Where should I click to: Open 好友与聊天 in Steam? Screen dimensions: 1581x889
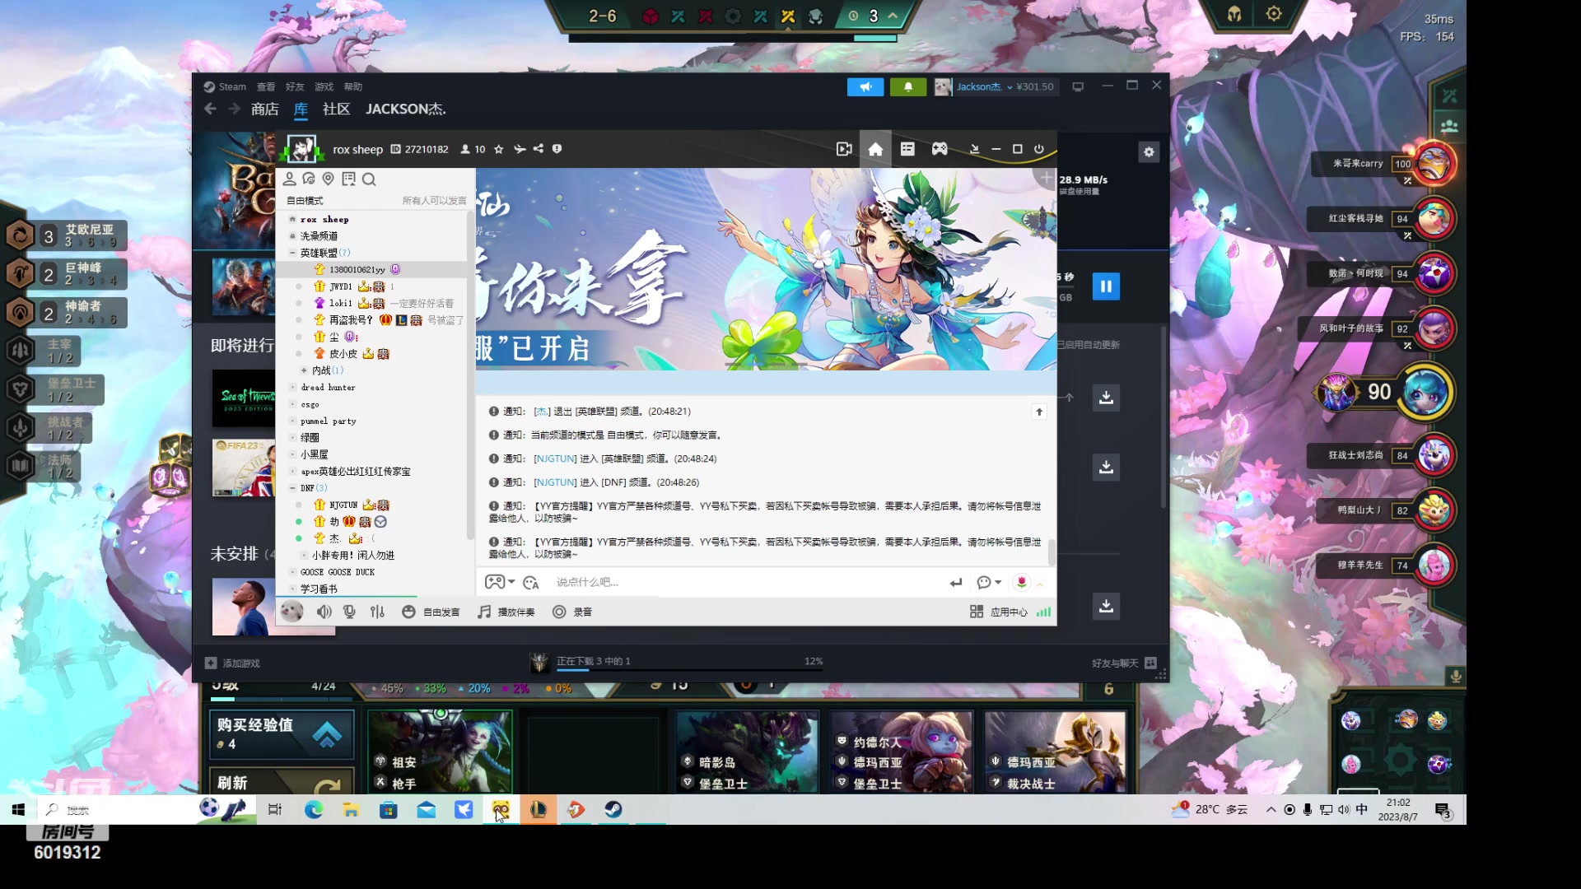[1124, 663]
